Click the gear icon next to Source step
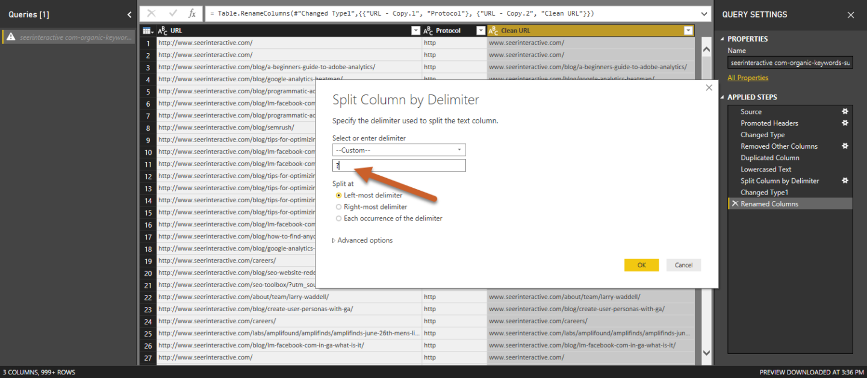The width and height of the screenshot is (867, 378). click(845, 111)
